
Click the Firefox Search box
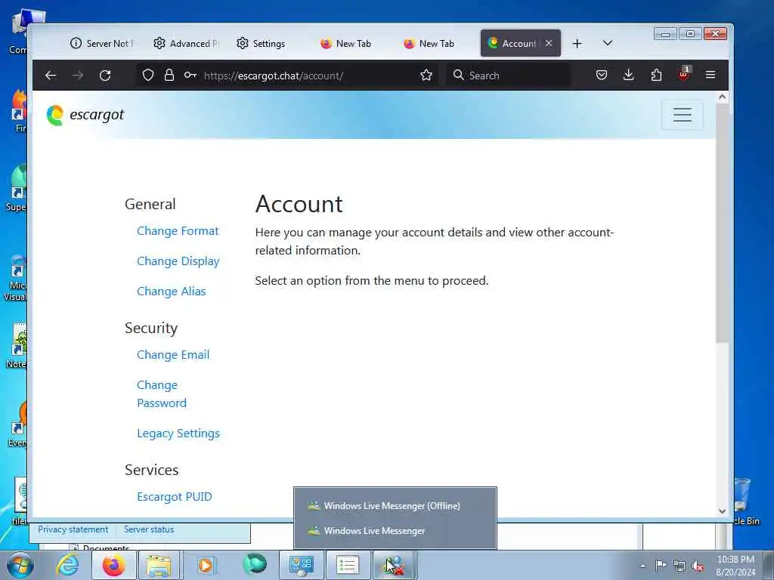click(509, 76)
